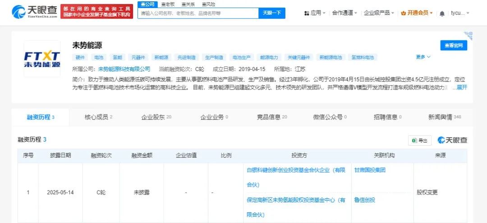Open the tycu... user account dropdown
The height and width of the screenshot is (223, 487).
pyautogui.click(x=460, y=13)
